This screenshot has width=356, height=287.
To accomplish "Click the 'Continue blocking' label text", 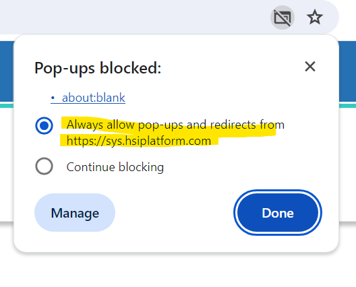I will coord(115,167).
